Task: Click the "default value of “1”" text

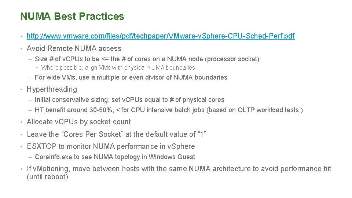Action: (176, 134)
